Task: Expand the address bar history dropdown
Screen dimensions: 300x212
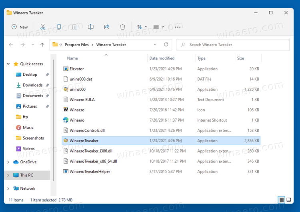Action: 155,44
